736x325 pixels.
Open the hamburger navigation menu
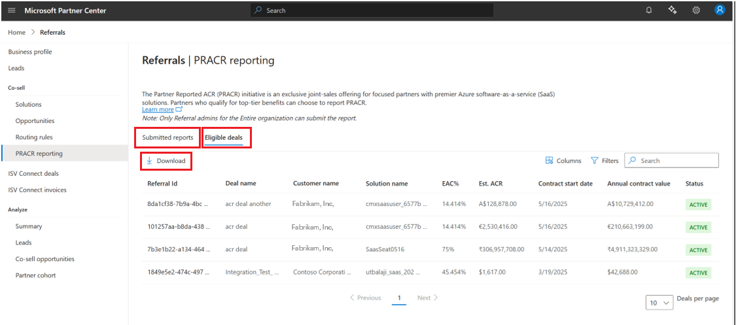[x=12, y=10]
